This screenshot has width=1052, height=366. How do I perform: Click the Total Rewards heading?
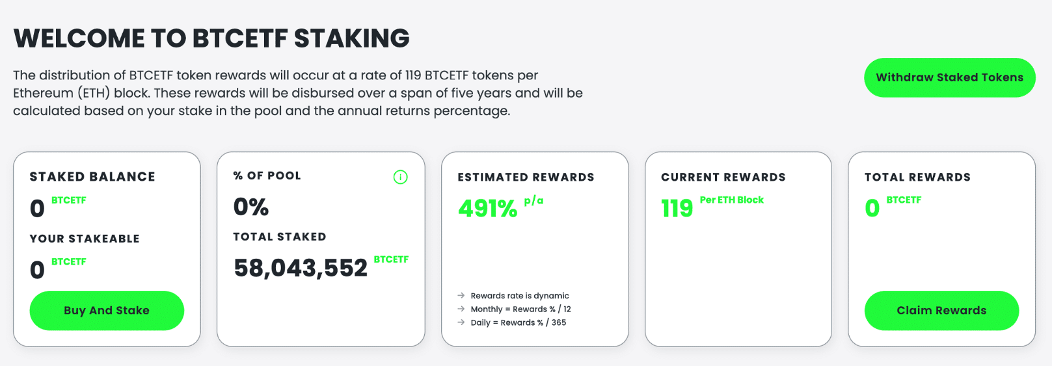click(917, 177)
